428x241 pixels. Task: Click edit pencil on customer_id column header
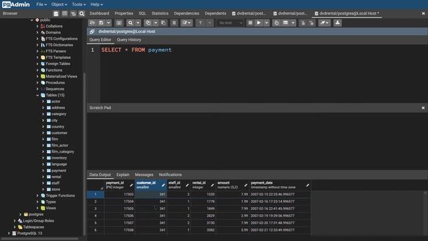[163, 185]
